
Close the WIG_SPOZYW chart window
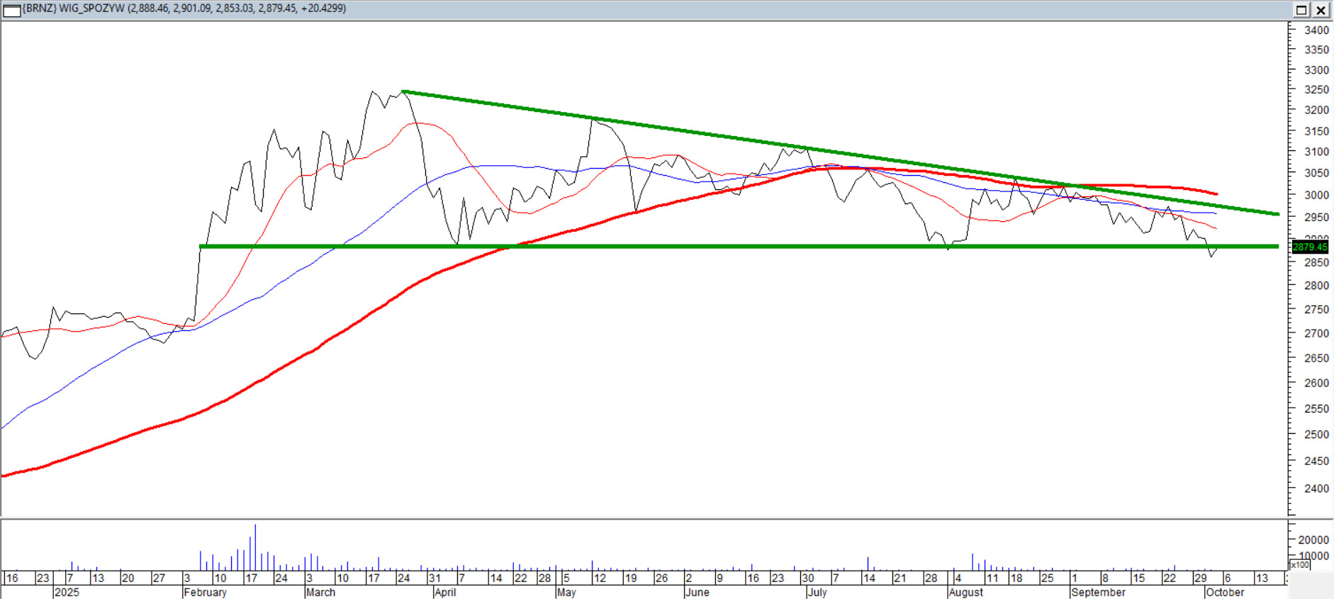click(x=1321, y=10)
